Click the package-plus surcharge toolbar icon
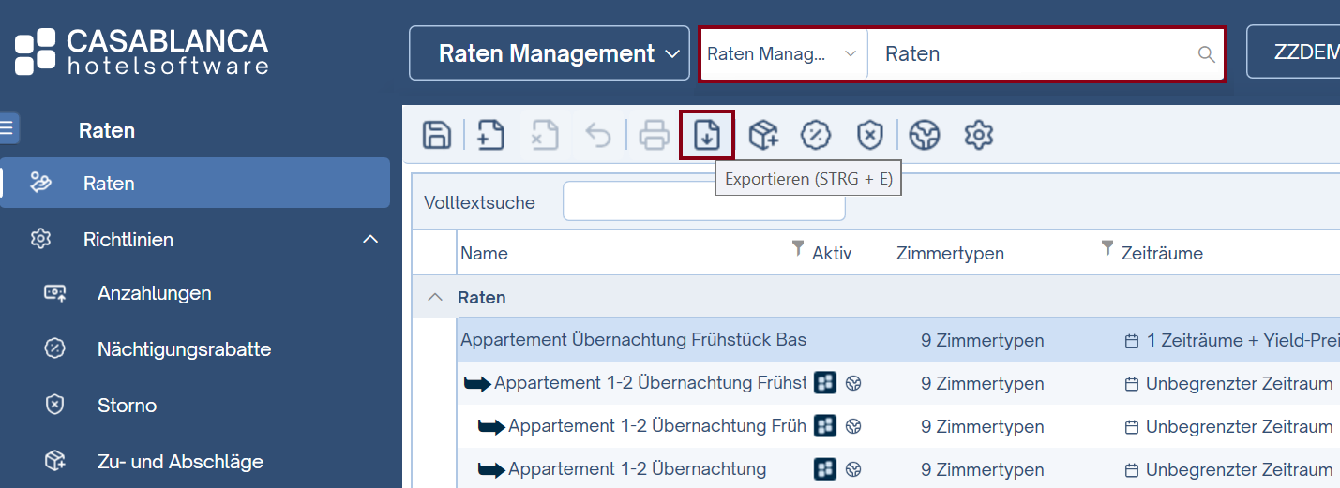This screenshot has width=1340, height=488. coord(762,135)
